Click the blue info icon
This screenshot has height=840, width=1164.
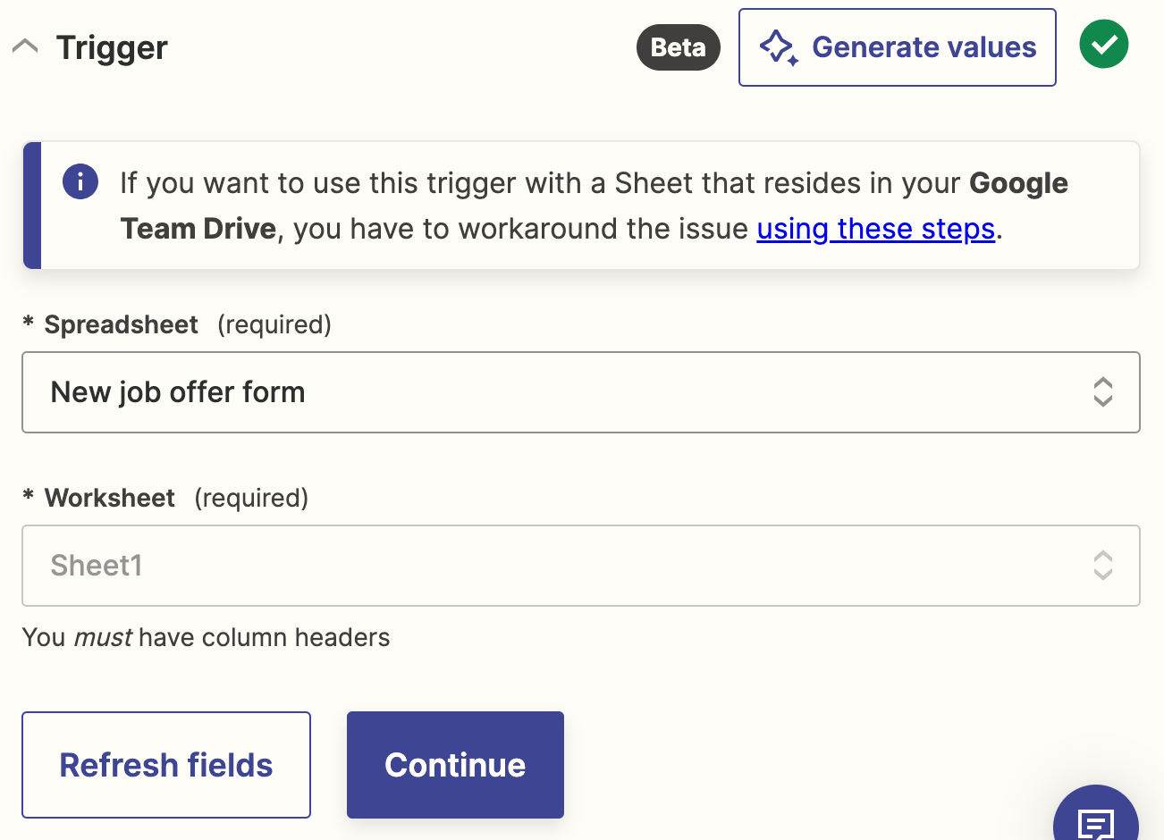(x=80, y=182)
